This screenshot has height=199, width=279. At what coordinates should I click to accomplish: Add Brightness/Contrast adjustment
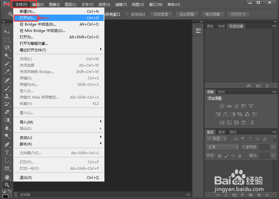click(x=222, y=106)
